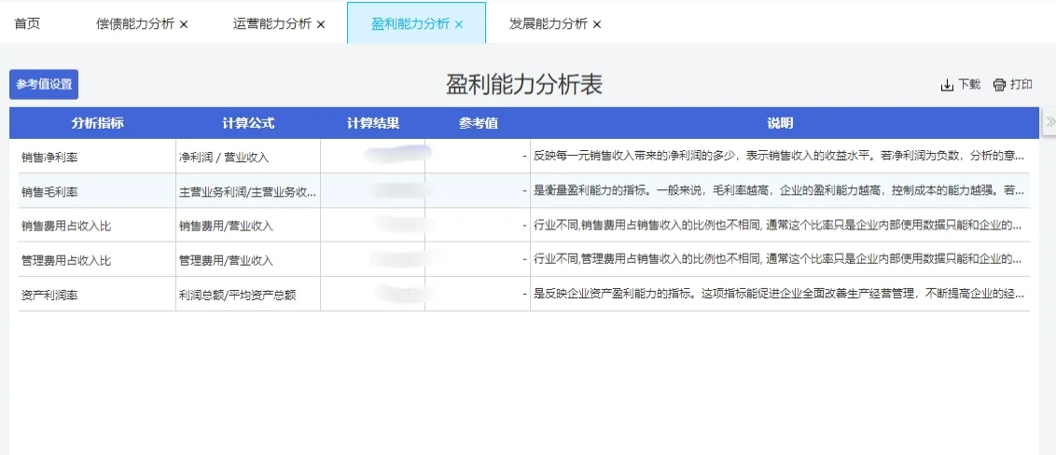Screen dimensions: 1056x455
Task: Switch to the 首页 tab
Action: [x=27, y=23]
